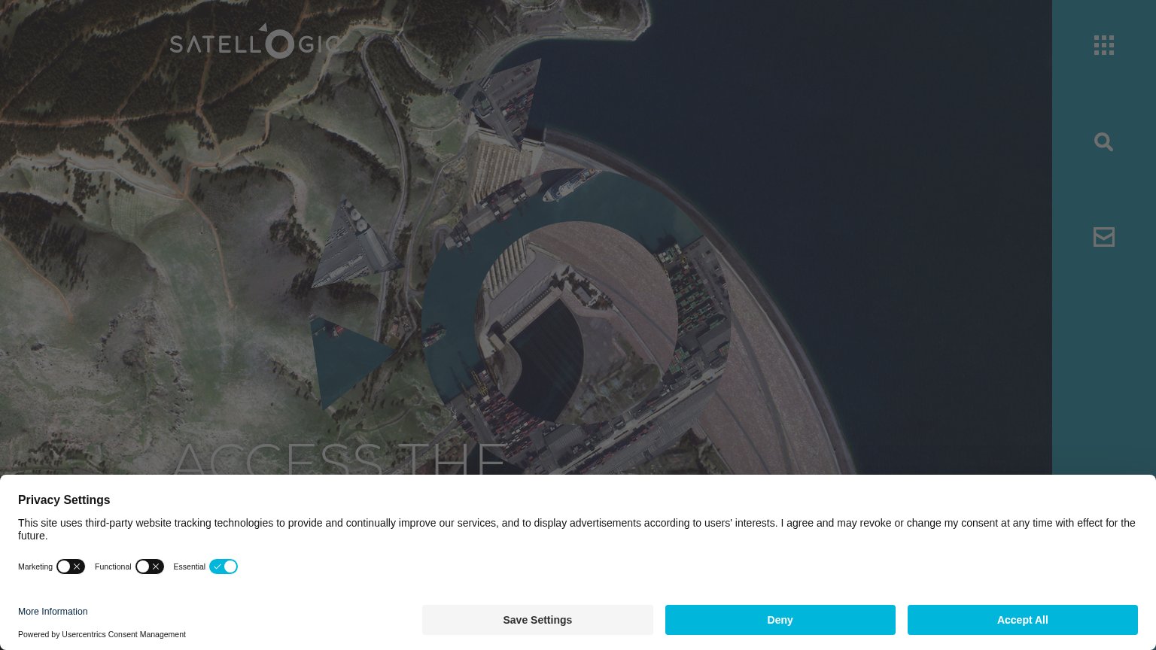
Task: Click Powered by Usercentrics Consent Management
Action: (102, 634)
